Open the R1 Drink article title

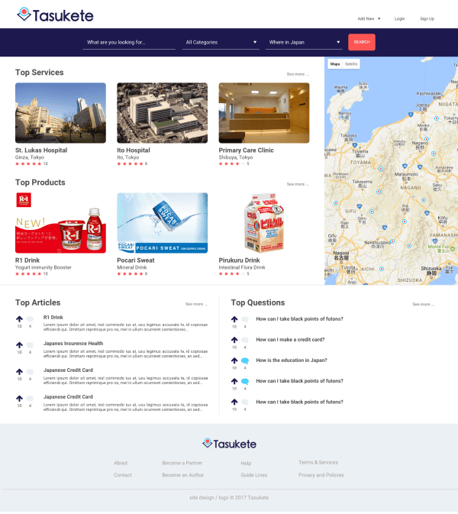(x=53, y=317)
